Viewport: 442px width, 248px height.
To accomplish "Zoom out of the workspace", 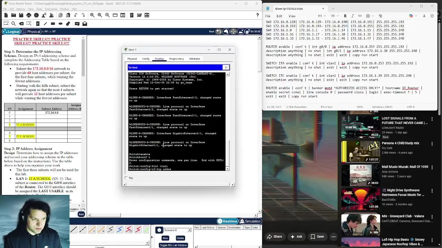I will (x=107, y=15).
